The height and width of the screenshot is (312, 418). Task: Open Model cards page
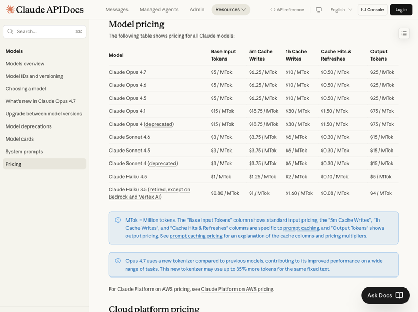pyautogui.click(x=20, y=139)
